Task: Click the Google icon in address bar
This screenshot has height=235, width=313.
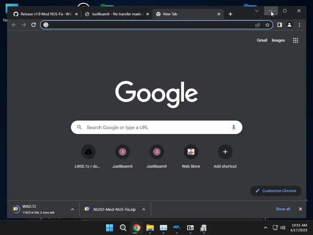Action: (46, 25)
